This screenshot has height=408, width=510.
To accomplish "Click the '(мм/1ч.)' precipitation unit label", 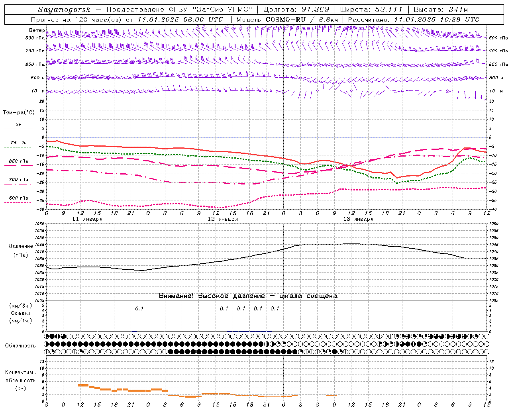I will 21,321.
